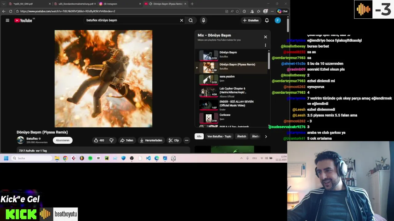Open Chrome from the taskbar
The image size is (394, 221).
(65, 158)
